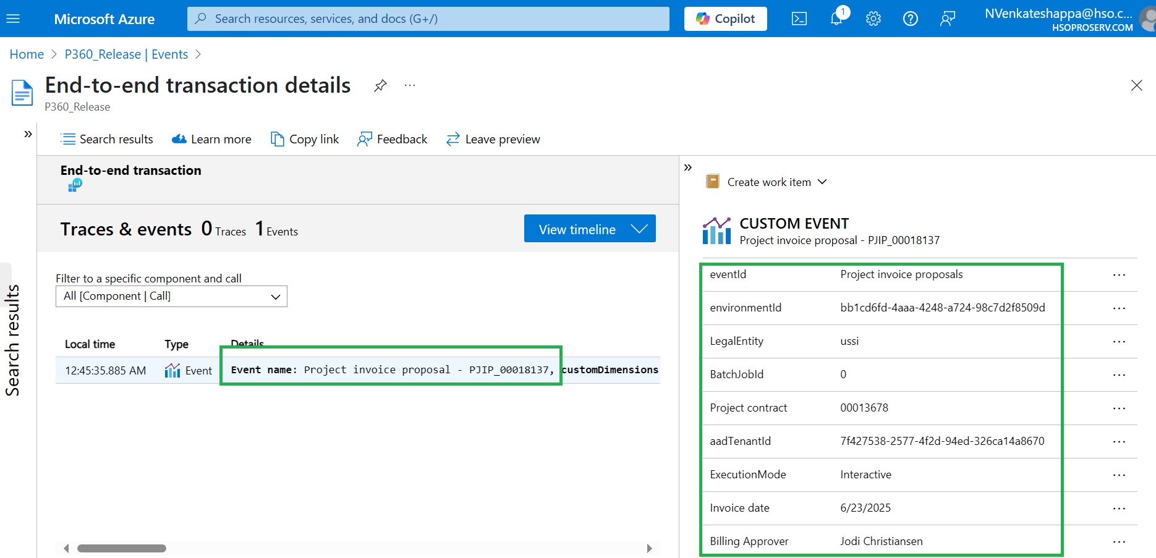This screenshot has height=558, width=1156.
Task: Launch Cloud Shell from the top bar
Action: (799, 19)
